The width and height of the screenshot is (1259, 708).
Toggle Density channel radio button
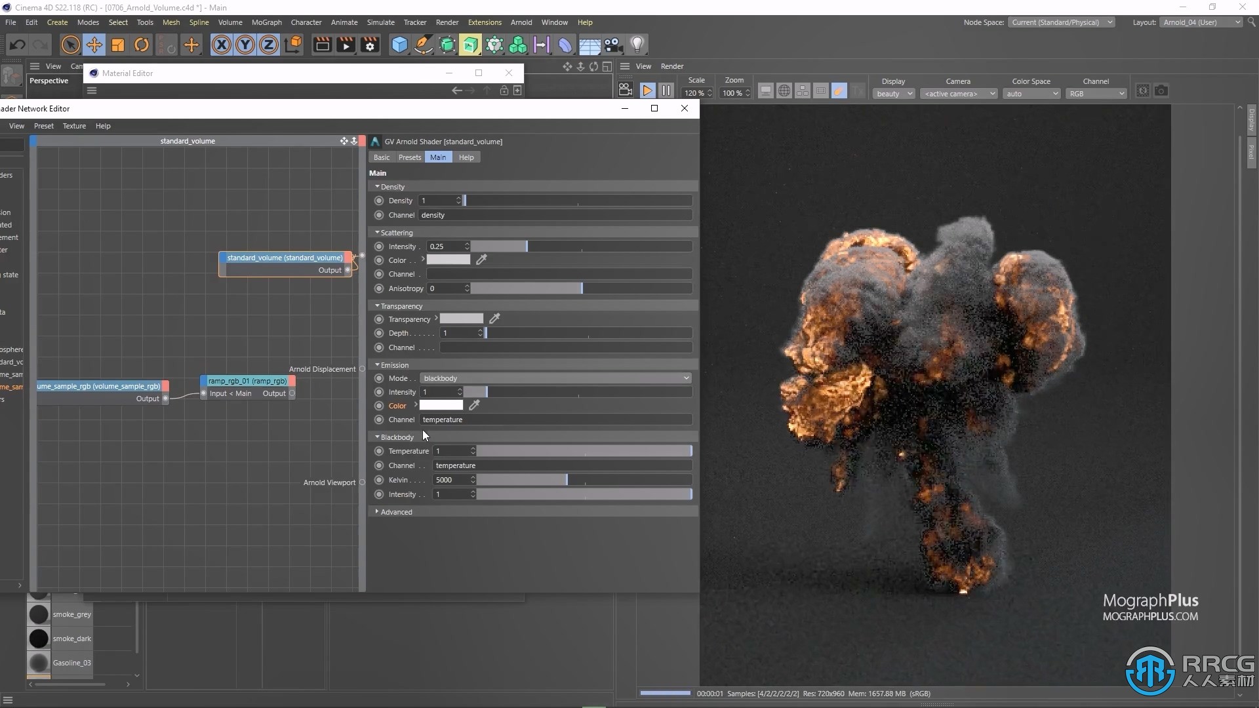pyautogui.click(x=379, y=214)
